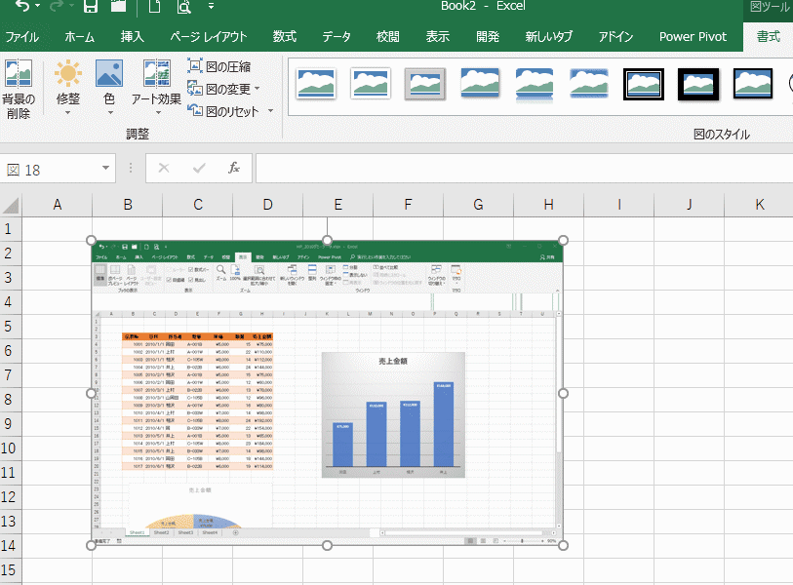Apply the double black frame picture style
Viewport: 793px width, 585px height.
tap(644, 84)
